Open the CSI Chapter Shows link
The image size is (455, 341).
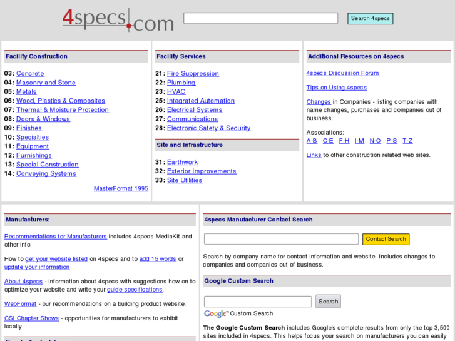[x=32, y=318]
